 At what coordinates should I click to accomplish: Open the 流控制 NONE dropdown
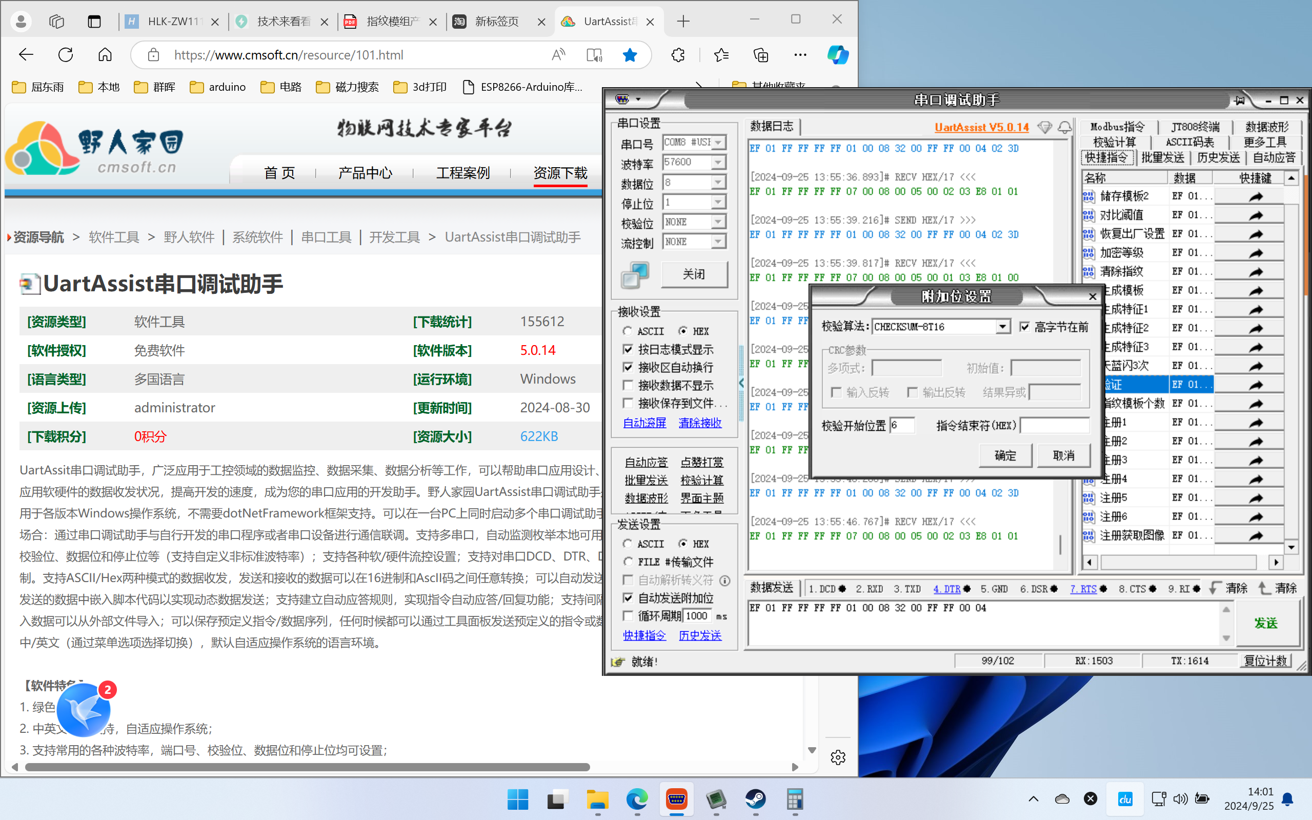pos(718,242)
